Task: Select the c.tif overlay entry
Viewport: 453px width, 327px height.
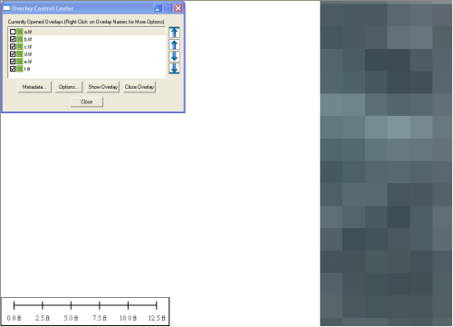Action: [x=28, y=46]
